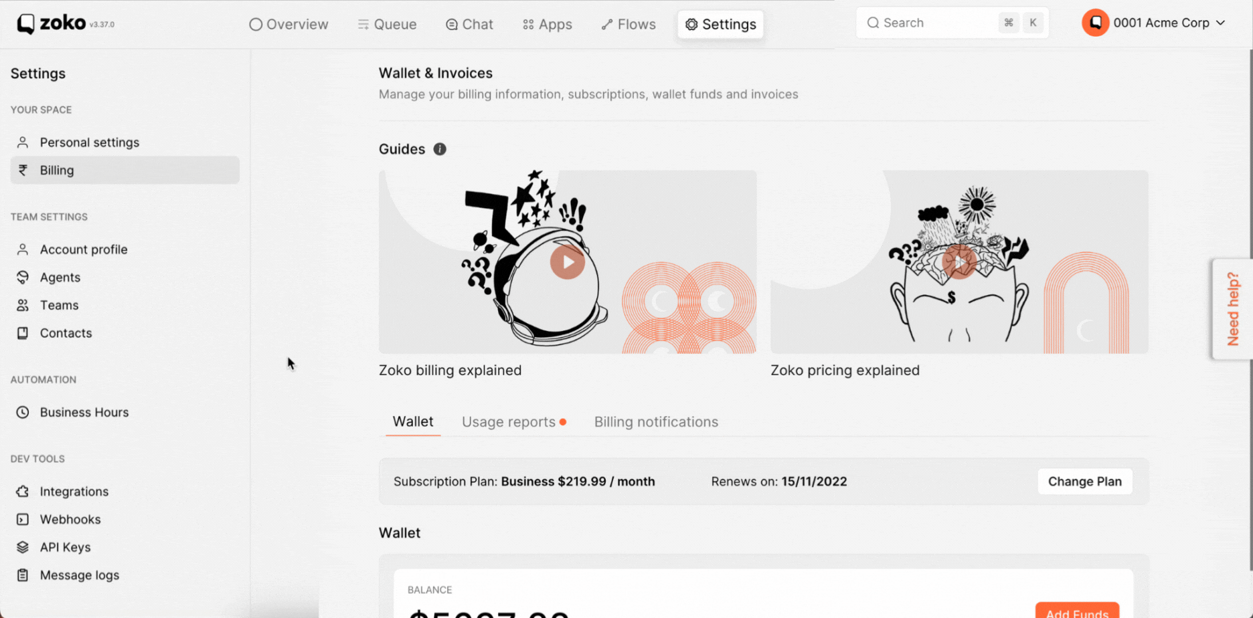Click the Flows icon in top nav
This screenshot has width=1253, height=618.
click(607, 25)
